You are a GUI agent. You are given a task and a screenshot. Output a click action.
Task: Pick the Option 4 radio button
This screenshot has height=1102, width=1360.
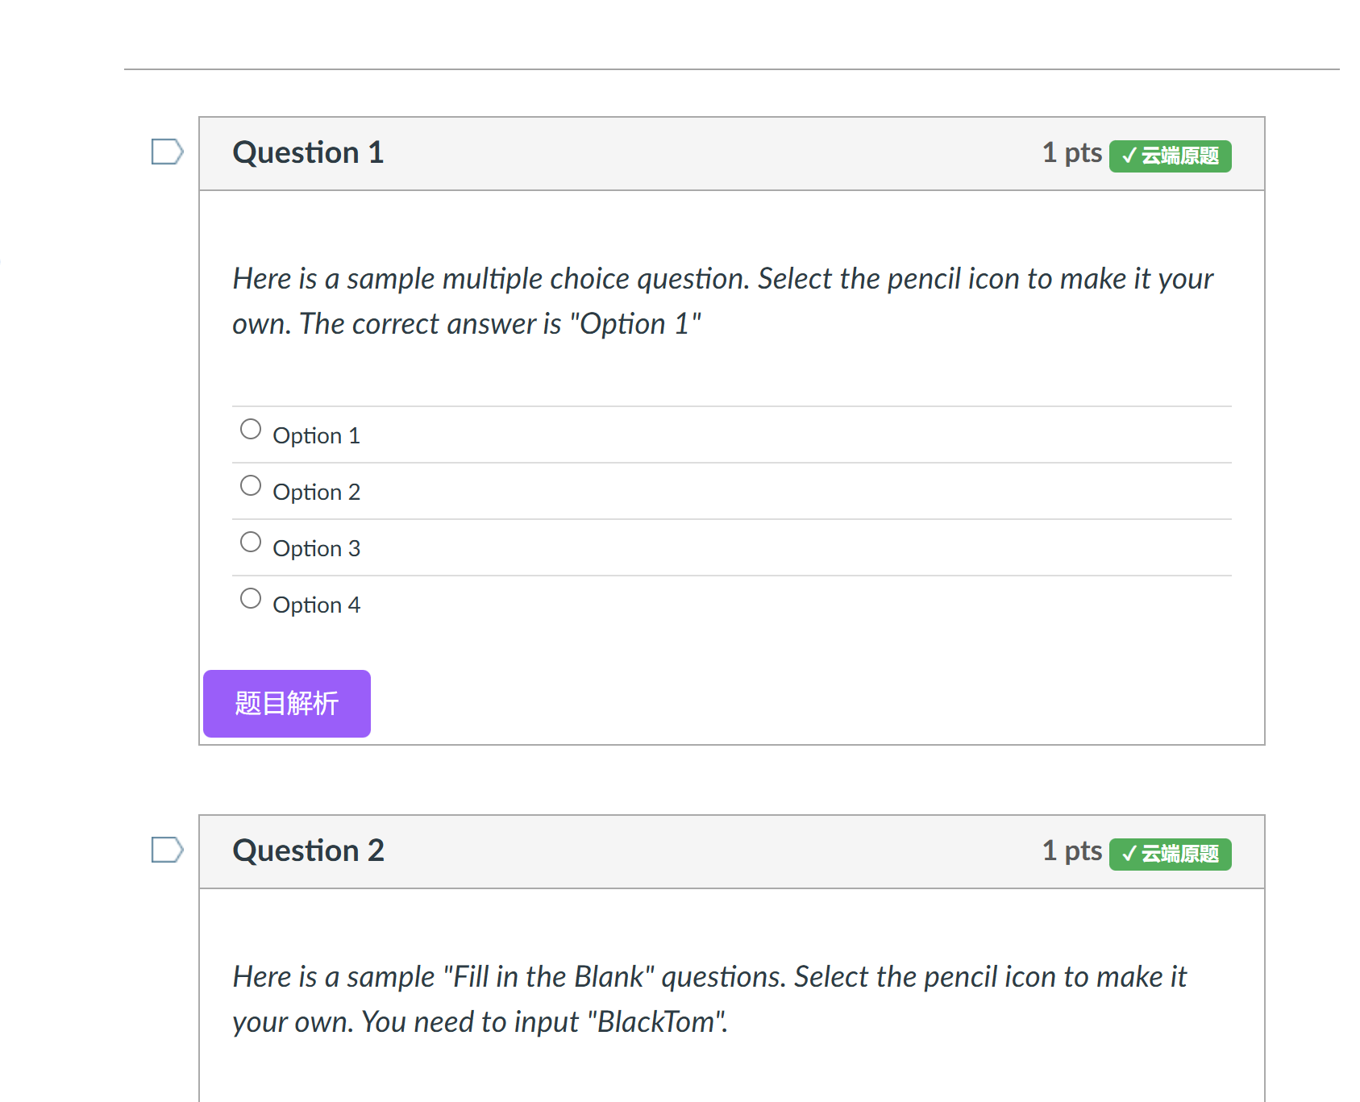[x=251, y=598]
